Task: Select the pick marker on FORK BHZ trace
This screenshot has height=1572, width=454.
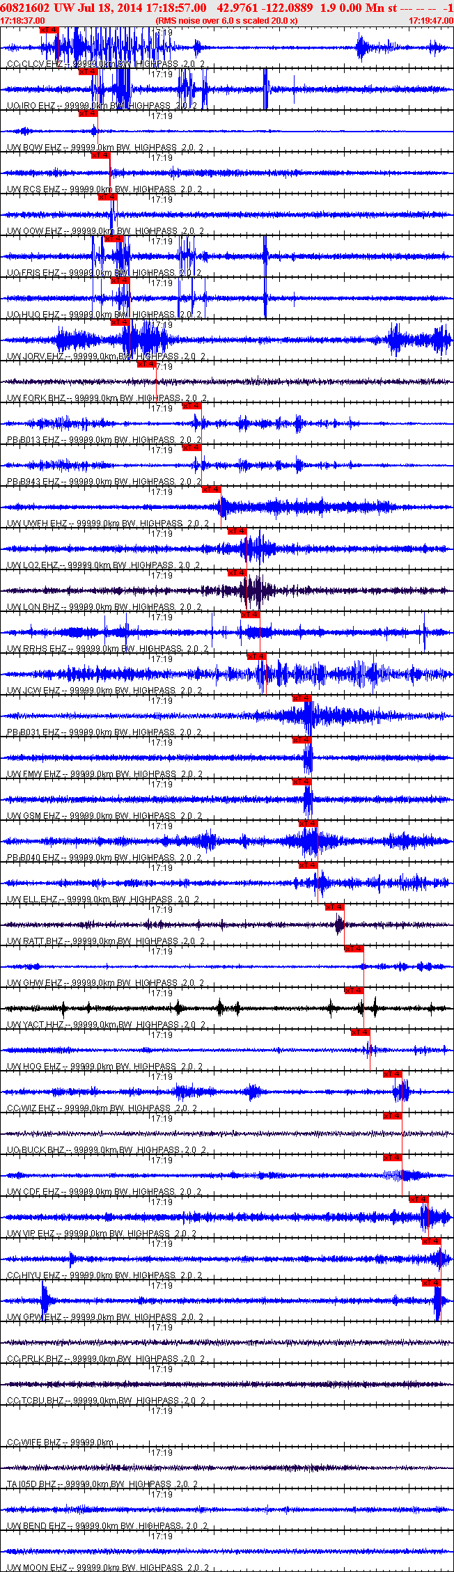Action: (146, 364)
